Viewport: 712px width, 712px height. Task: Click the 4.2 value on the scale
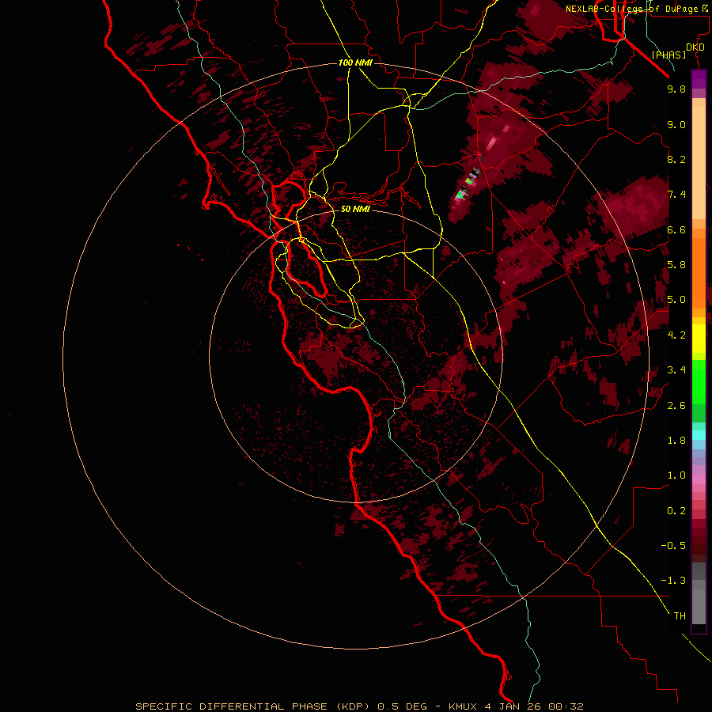tap(676, 335)
